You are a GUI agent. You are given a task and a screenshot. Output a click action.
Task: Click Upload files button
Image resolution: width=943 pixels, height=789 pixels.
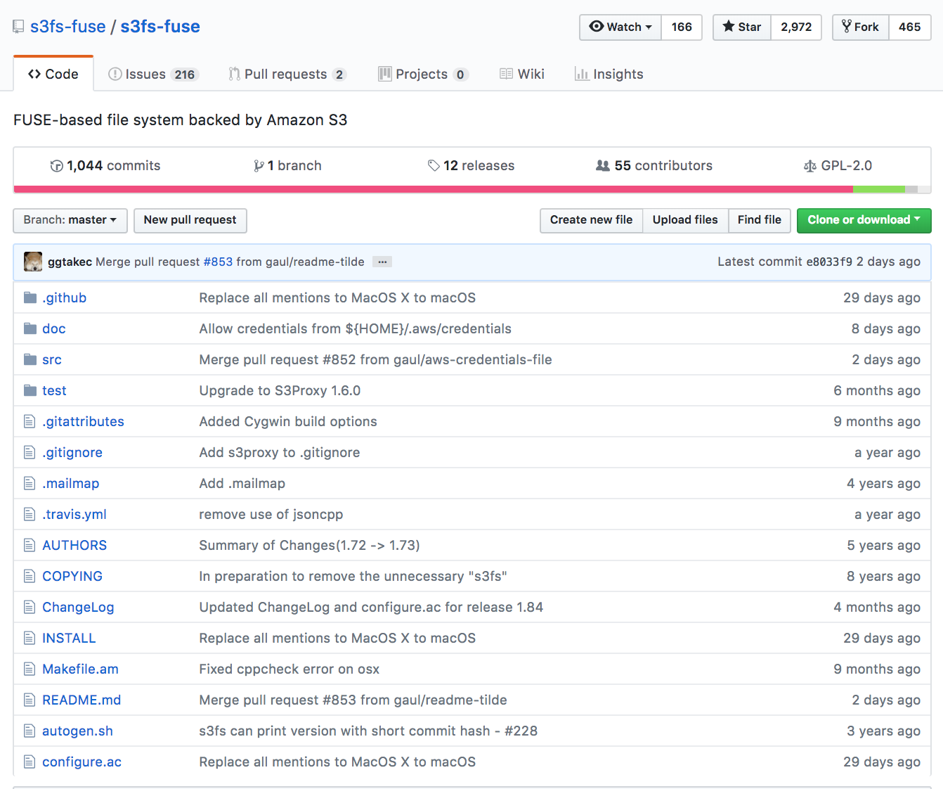[x=685, y=220]
